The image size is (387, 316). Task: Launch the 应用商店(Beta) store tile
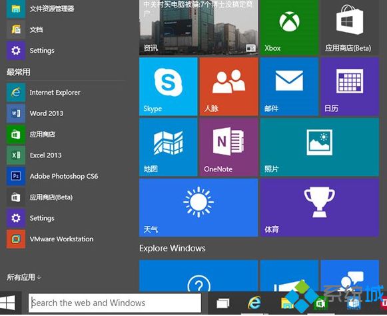point(350,27)
